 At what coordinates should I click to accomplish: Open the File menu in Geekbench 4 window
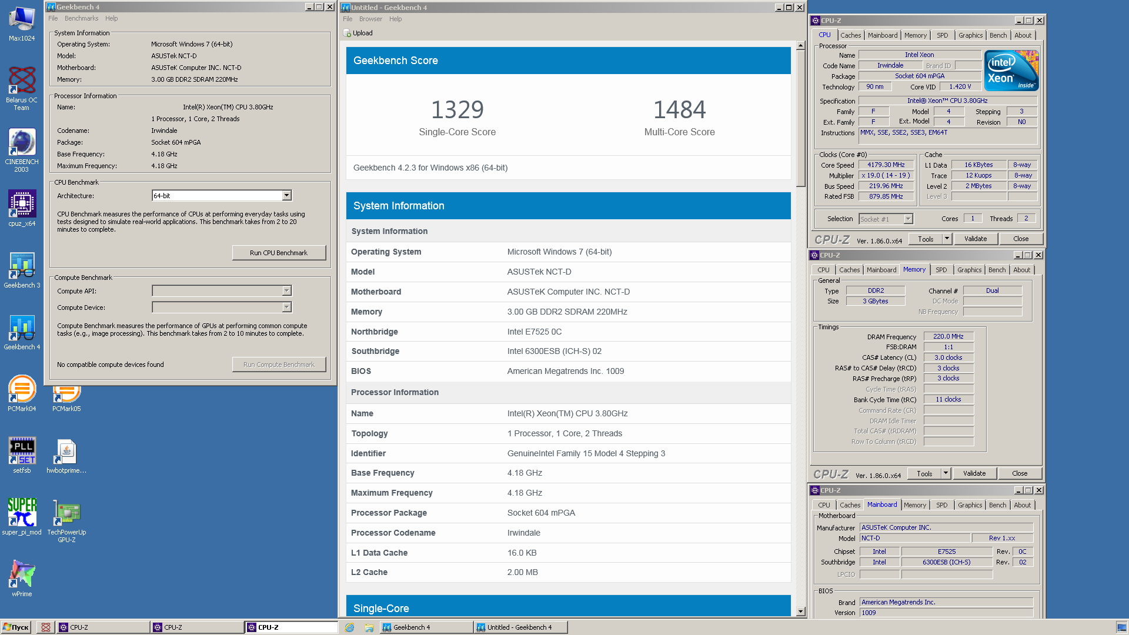pos(53,18)
